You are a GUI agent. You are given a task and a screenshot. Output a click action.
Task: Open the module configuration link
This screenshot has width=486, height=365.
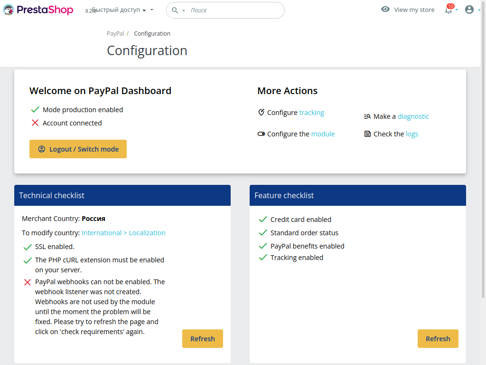point(323,134)
